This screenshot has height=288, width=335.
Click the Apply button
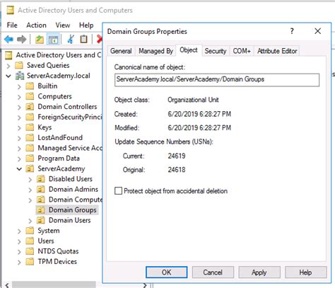(259, 272)
